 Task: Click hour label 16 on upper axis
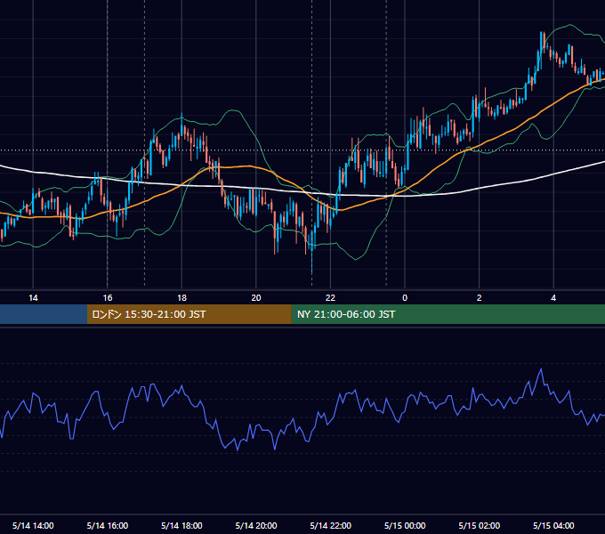tap(108, 298)
